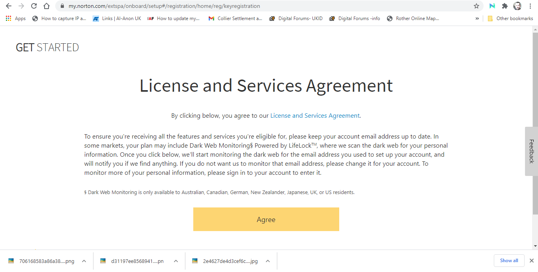This screenshot has width=538, height=272.
Task: Open the Other bookmarks folder
Action: point(510,19)
